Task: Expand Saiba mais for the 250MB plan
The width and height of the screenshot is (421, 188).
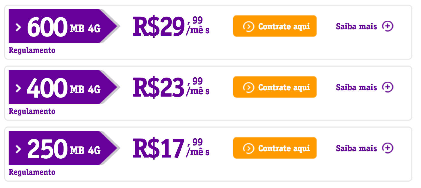Action: pos(356,147)
